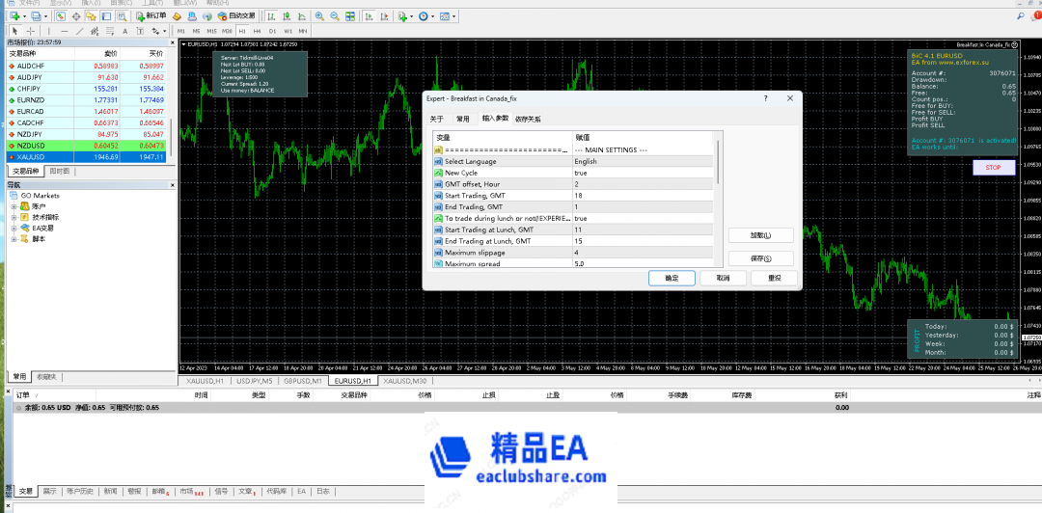
Task: Click the 新订单 (New Order) toolbar button
Action: (151, 16)
